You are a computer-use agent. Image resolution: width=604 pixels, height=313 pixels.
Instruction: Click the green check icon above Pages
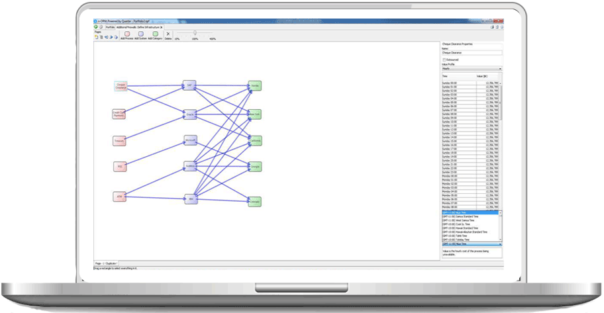coord(96,27)
